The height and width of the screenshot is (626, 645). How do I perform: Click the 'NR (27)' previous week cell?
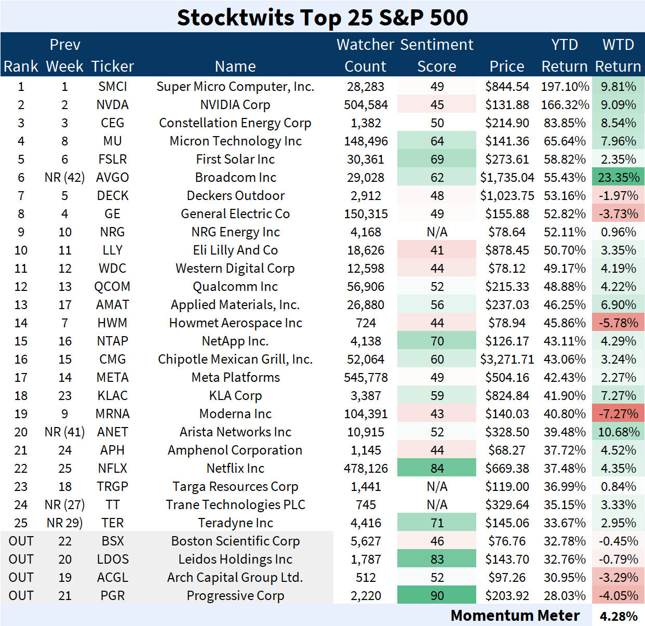coord(64,504)
